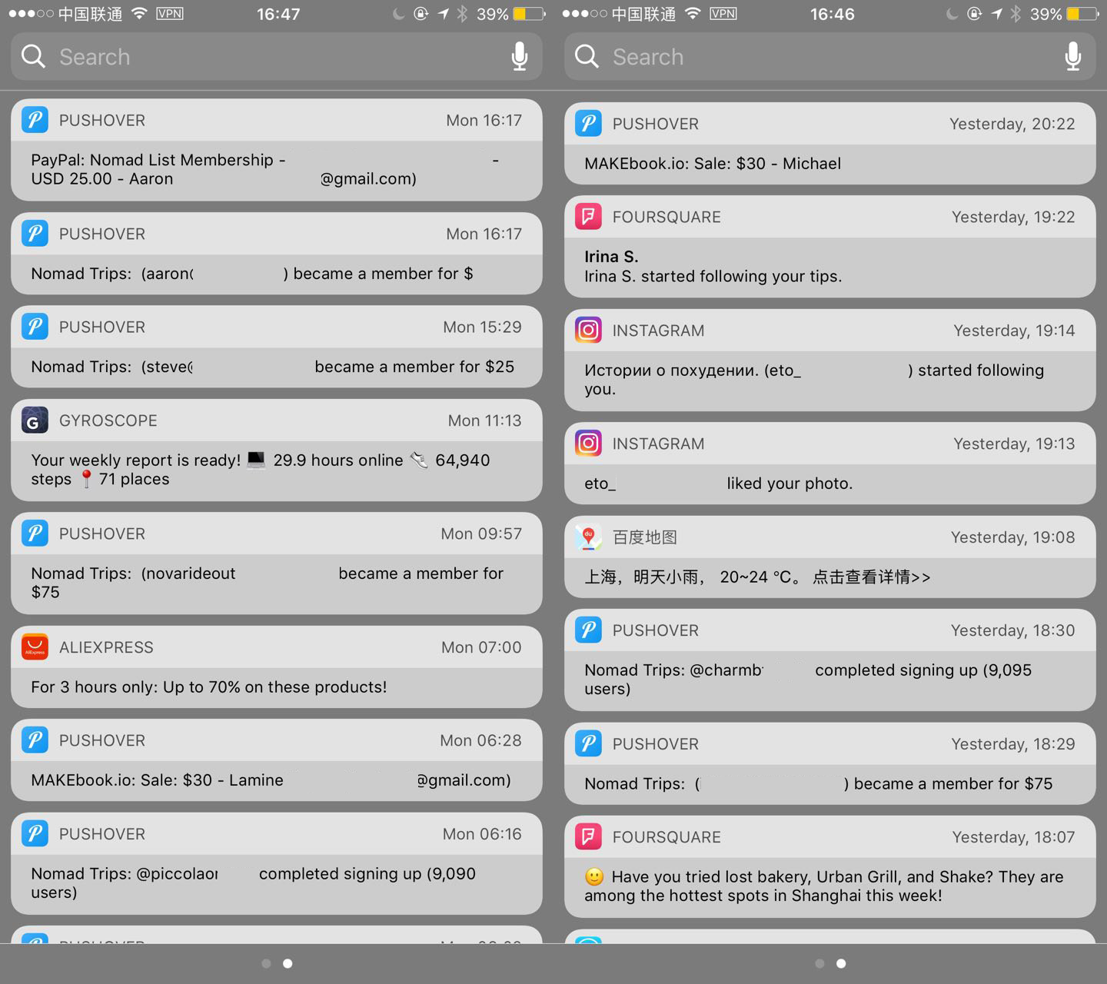Tap the AliExpress app icon

[x=35, y=647]
